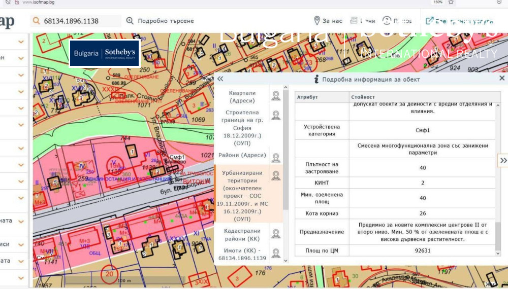
Task: Expand the topmost chevron in the left sidebar
Action: [x=21, y=42]
